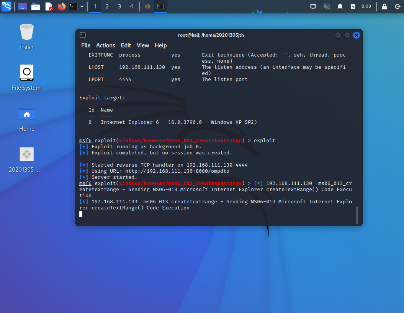The height and width of the screenshot is (313, 404).
Task: Click the URL http://192.168.111.130:8080/ompdto
Action: click(x=177, y=171)
